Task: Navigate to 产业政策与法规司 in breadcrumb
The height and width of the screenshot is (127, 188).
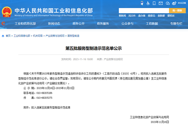Action: point(55,36)
